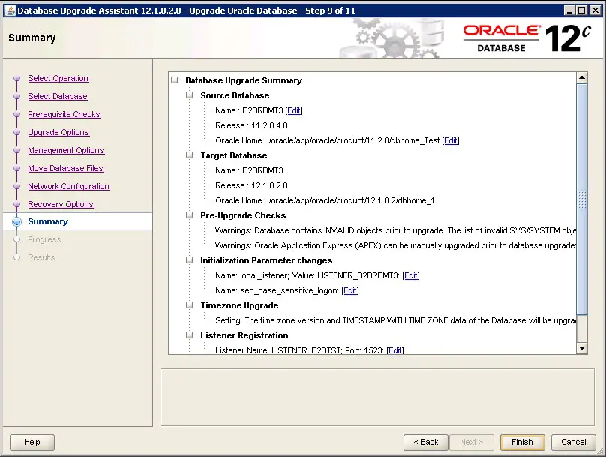Image resolution: width=606 pixels, height=457 pixels.
Task: Open the Select Operation step
Action: pyautogui.click(x=58, y=78)
